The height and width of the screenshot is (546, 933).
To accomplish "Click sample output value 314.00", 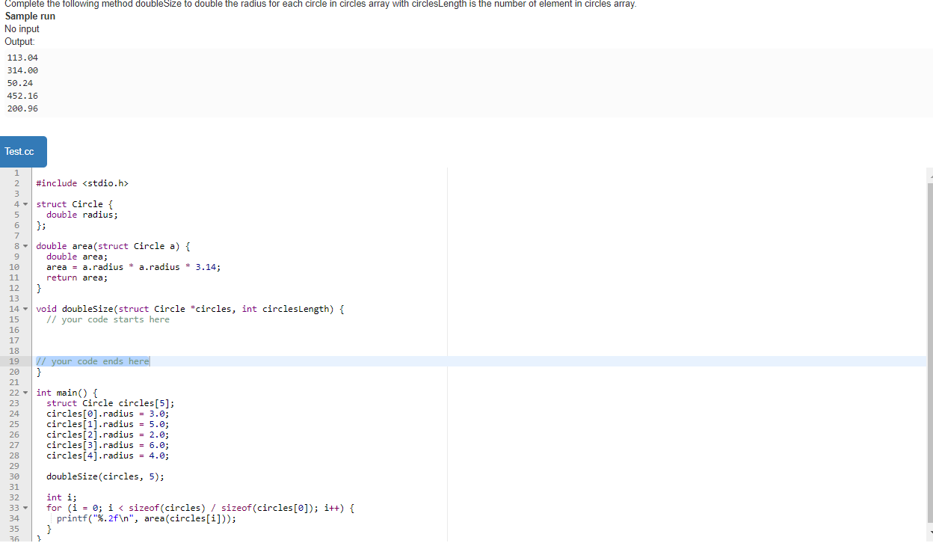I will pyautogui.click(x=22, y=70).
